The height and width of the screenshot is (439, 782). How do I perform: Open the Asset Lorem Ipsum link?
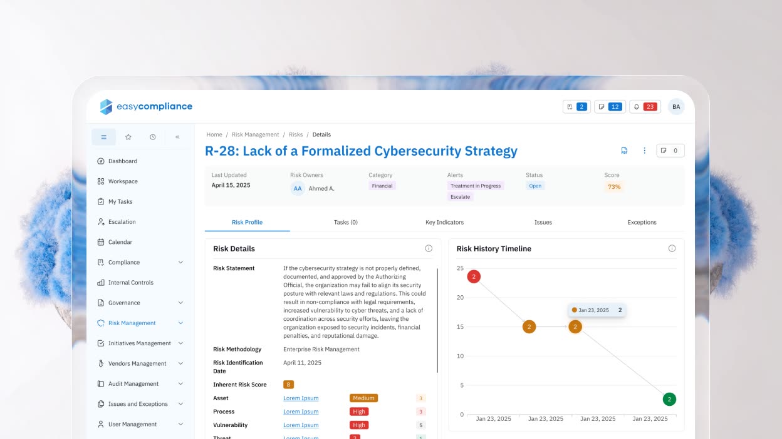(301, 398)
